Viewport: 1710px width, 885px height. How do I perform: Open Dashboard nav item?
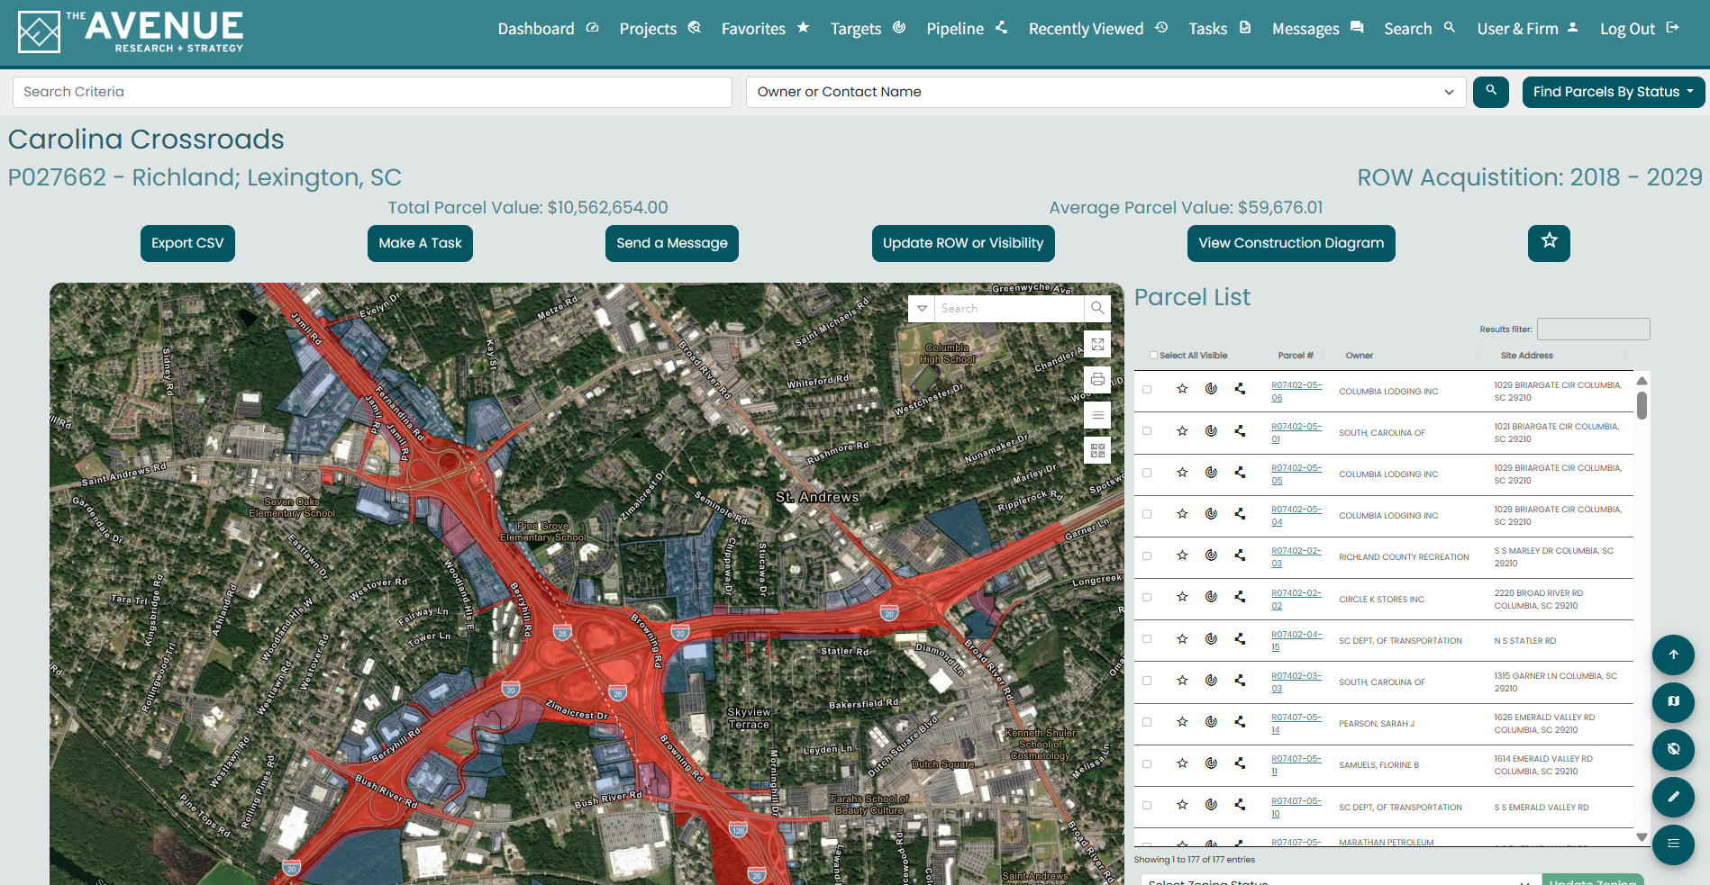[548, 29]
